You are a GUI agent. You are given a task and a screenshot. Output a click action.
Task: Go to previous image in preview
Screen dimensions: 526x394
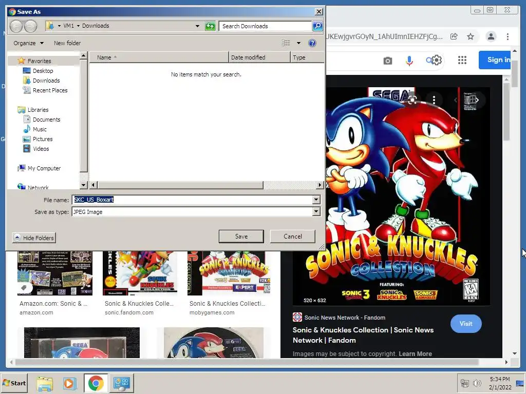pyautogui.click(x=456, y=100)
